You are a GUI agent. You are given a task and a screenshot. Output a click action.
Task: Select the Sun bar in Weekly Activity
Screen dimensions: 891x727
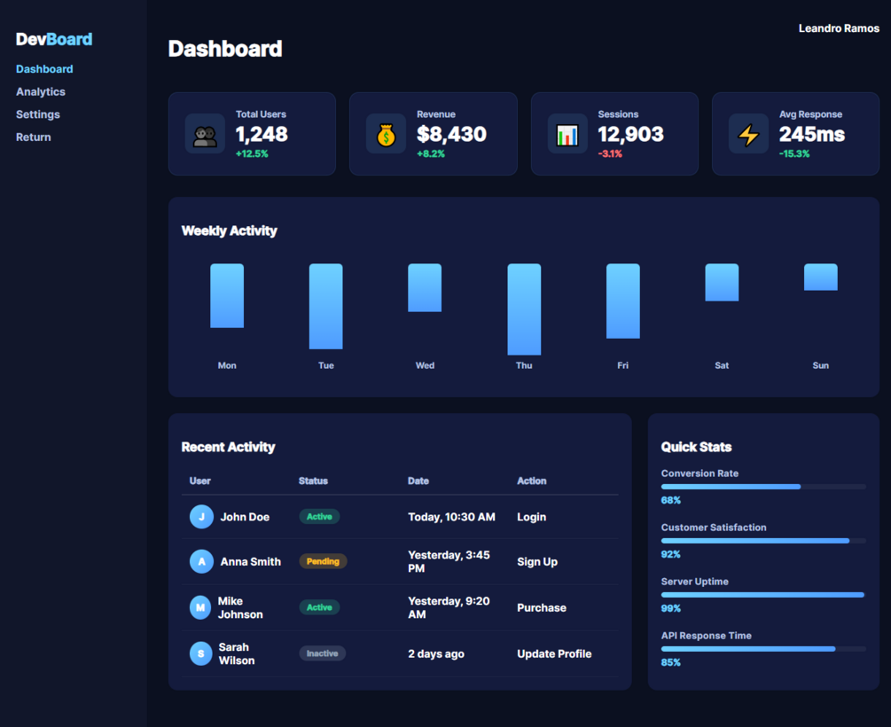821,277
